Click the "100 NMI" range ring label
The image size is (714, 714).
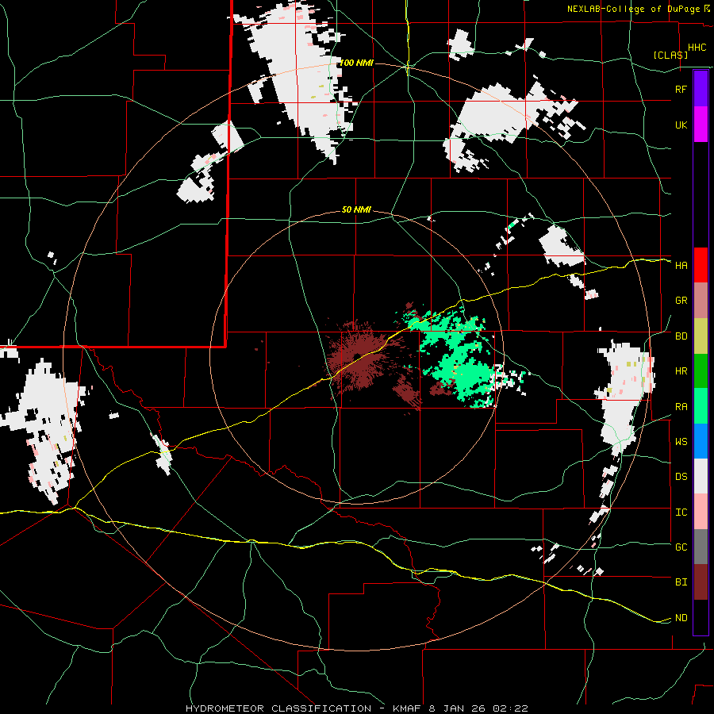(x=356, y=63)
